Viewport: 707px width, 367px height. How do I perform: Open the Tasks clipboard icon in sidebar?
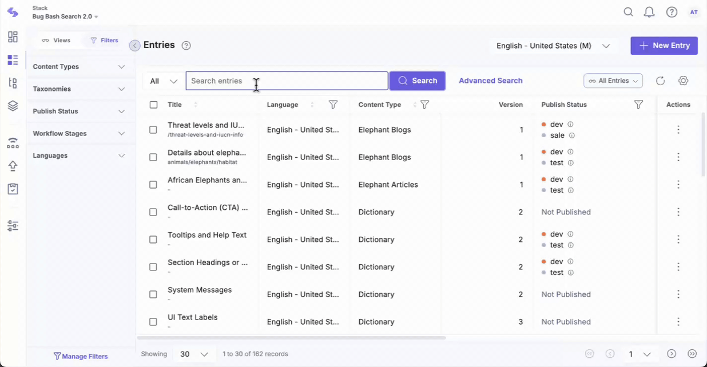coord(13,189)
